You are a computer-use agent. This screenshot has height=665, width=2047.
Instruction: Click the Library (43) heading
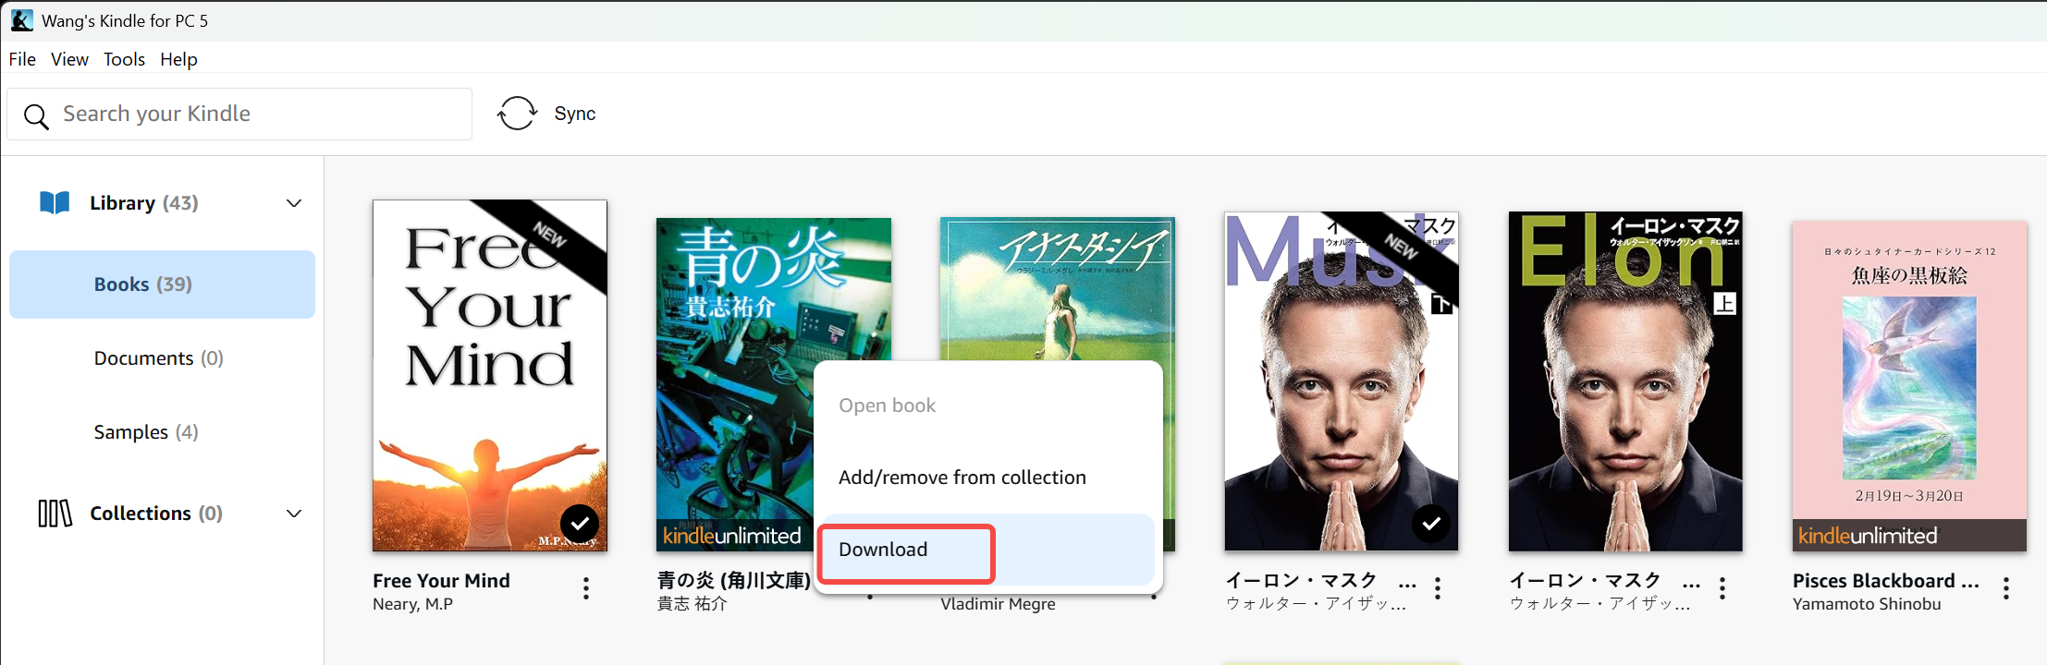[x=144, y=203]
